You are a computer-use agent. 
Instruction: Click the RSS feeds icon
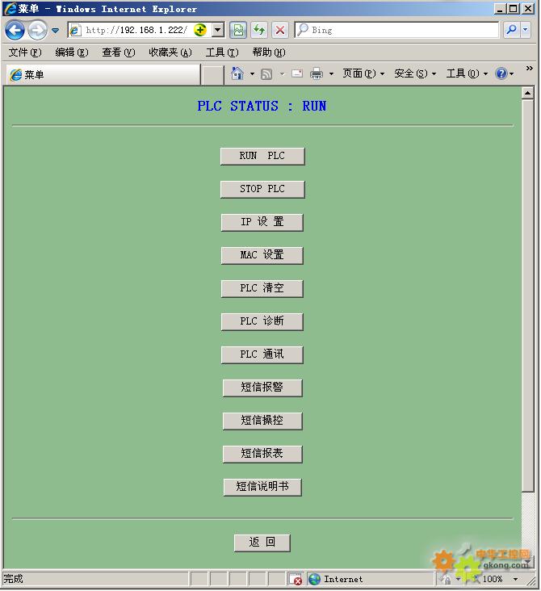click(266, 74)
